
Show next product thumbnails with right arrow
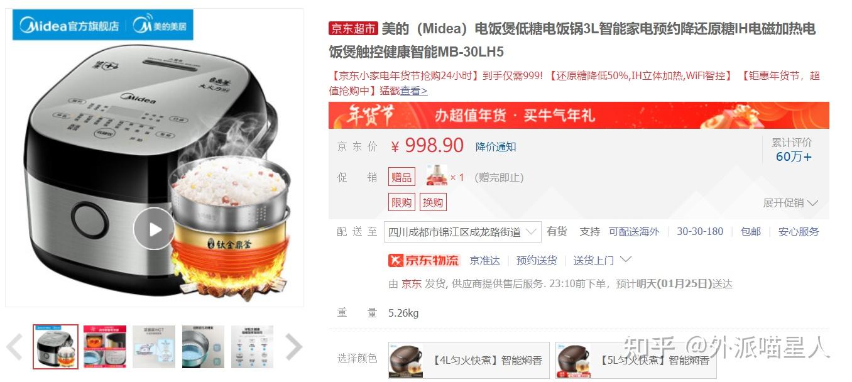[293, 346]
